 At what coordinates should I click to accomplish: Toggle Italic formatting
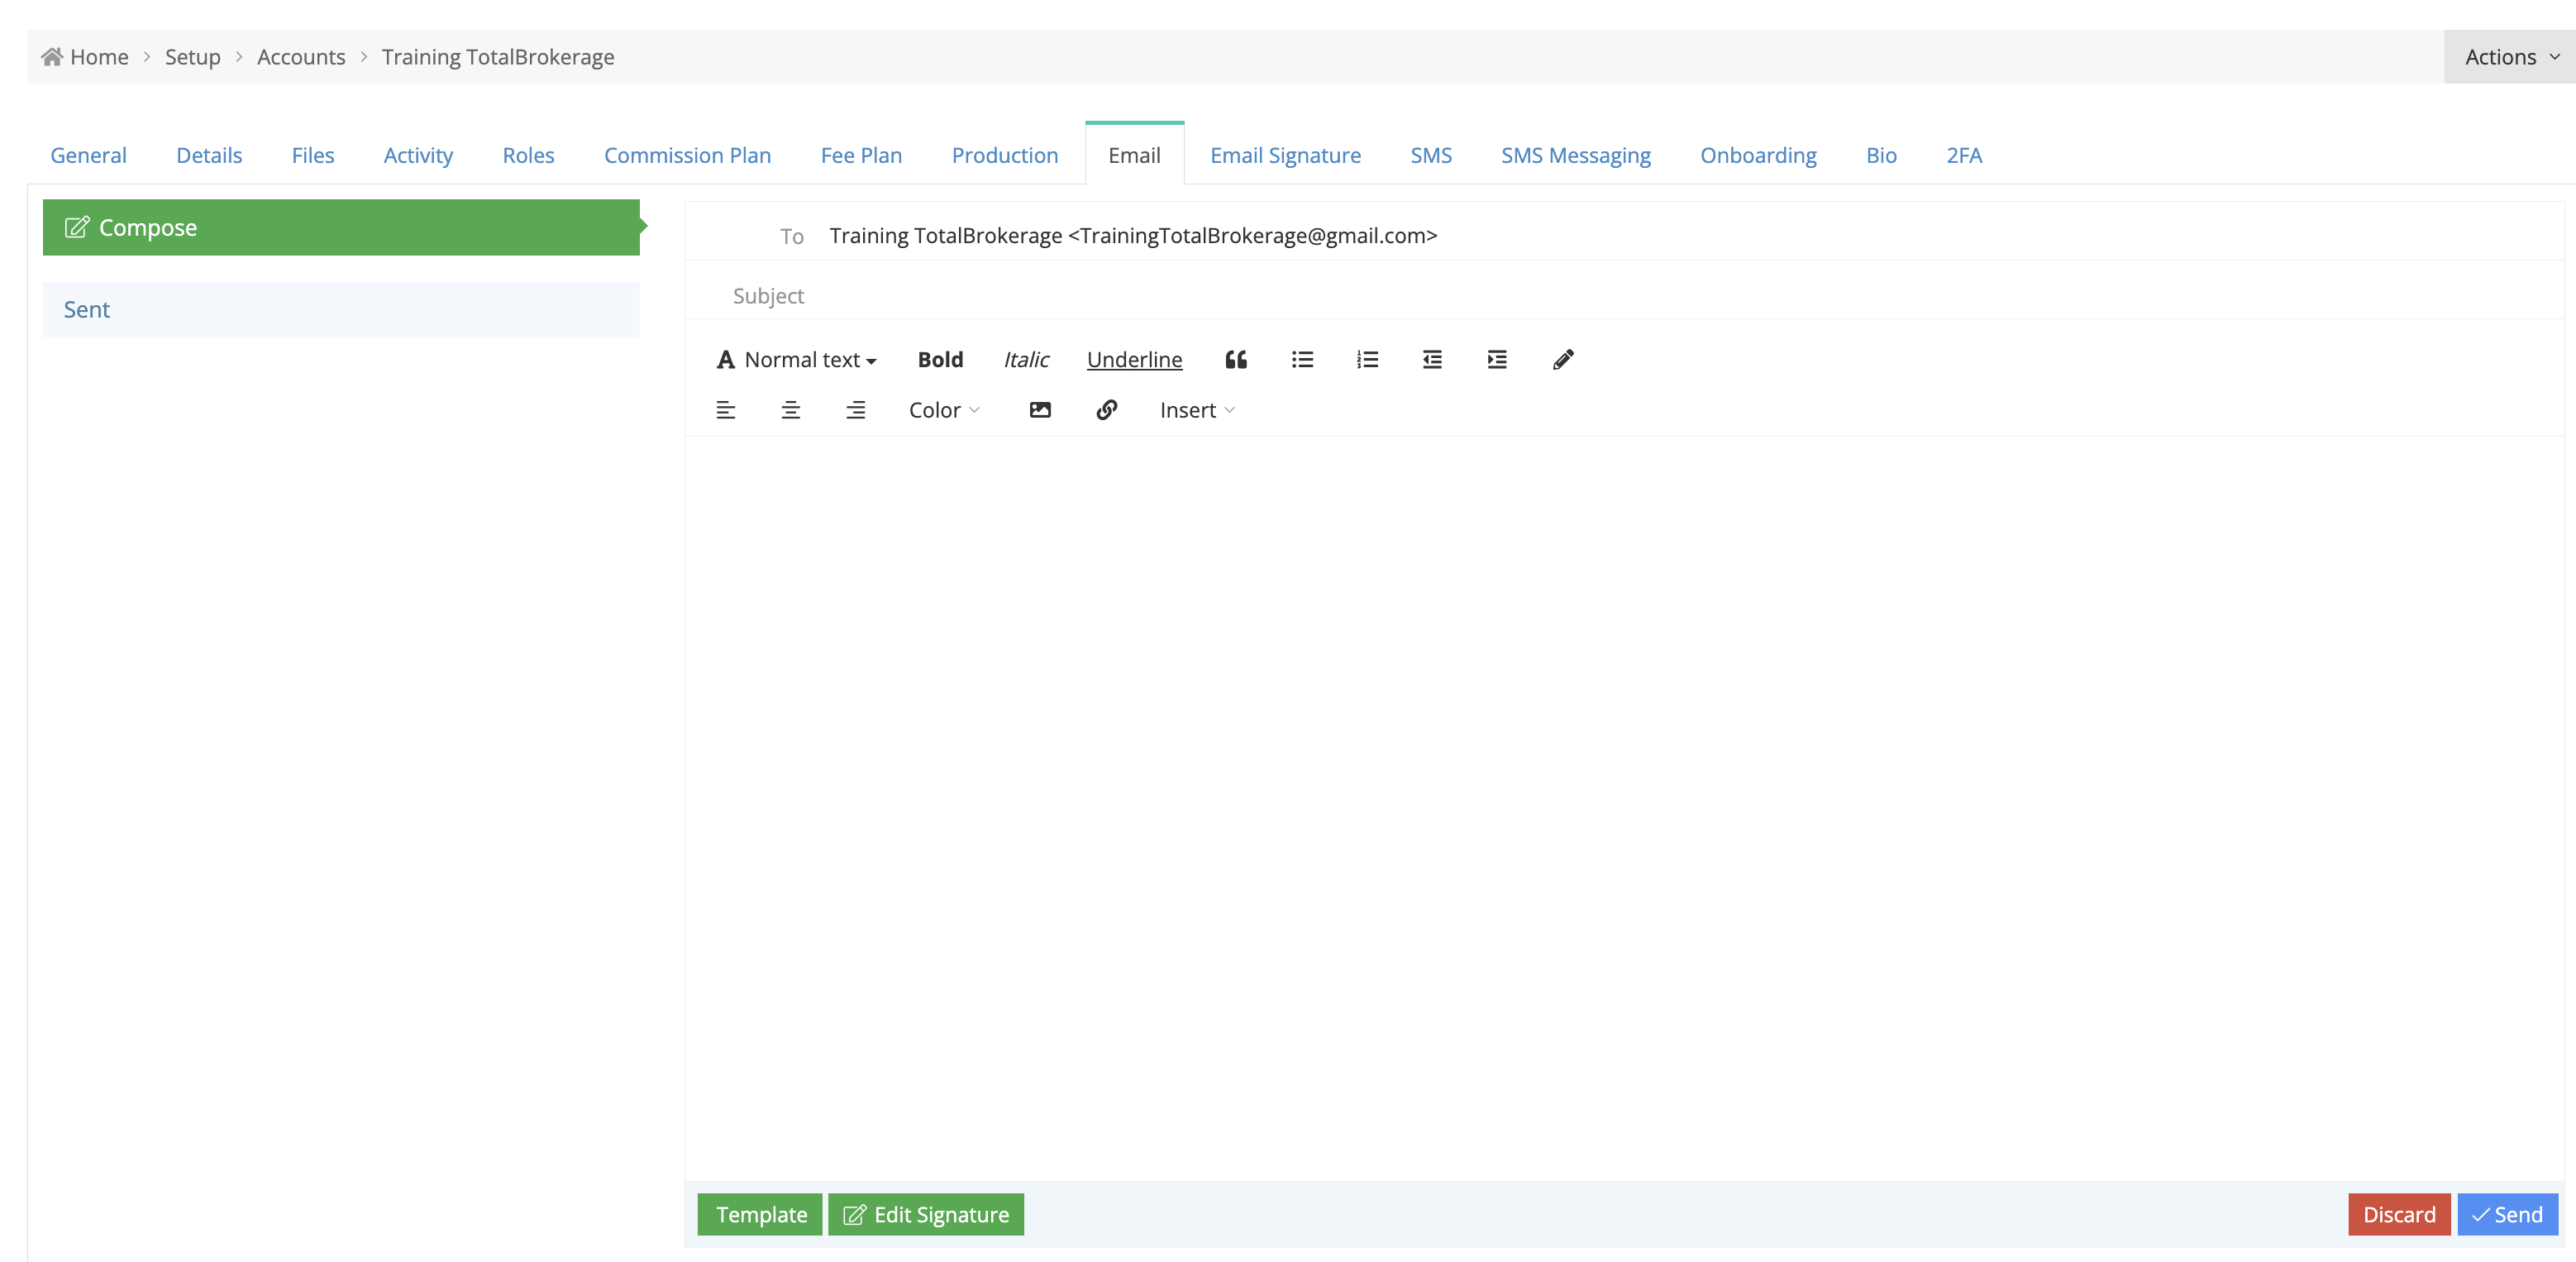tap(1026, 359)
